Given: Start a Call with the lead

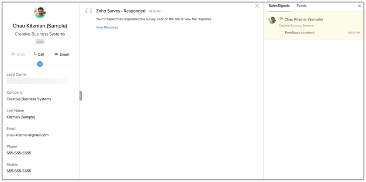Looking at the screenshot, I should (x=41, y=54).
